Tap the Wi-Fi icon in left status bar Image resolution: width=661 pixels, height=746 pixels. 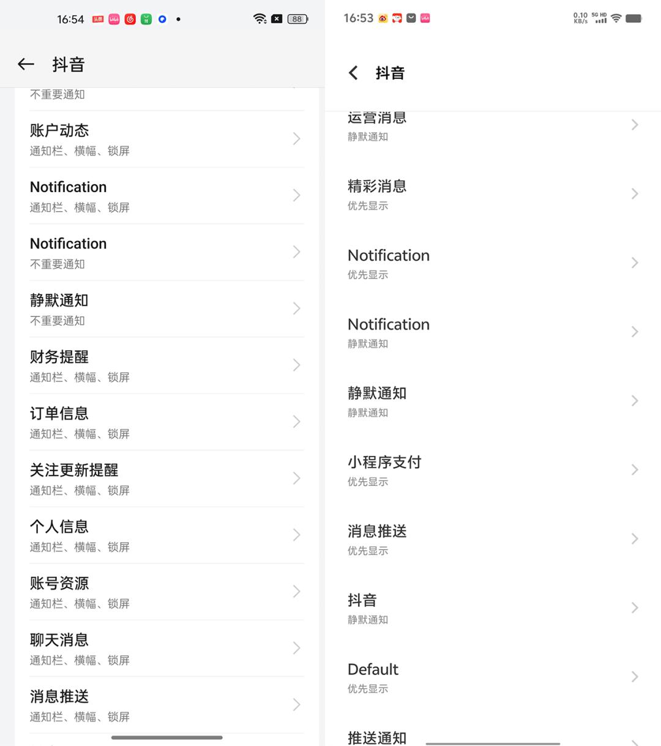tap(260, 19)
